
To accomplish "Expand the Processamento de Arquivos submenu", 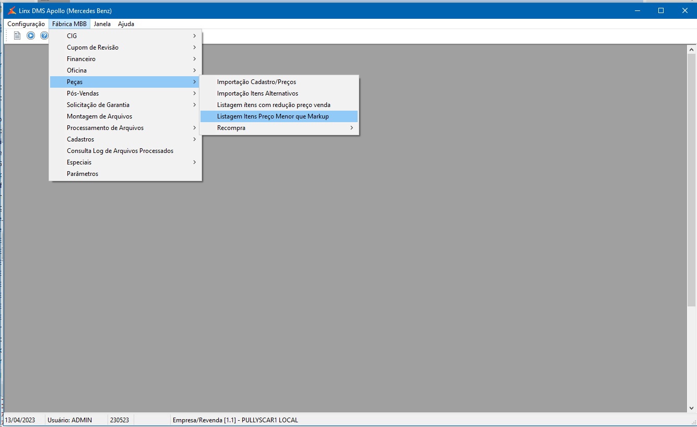I will click(125, 128).
